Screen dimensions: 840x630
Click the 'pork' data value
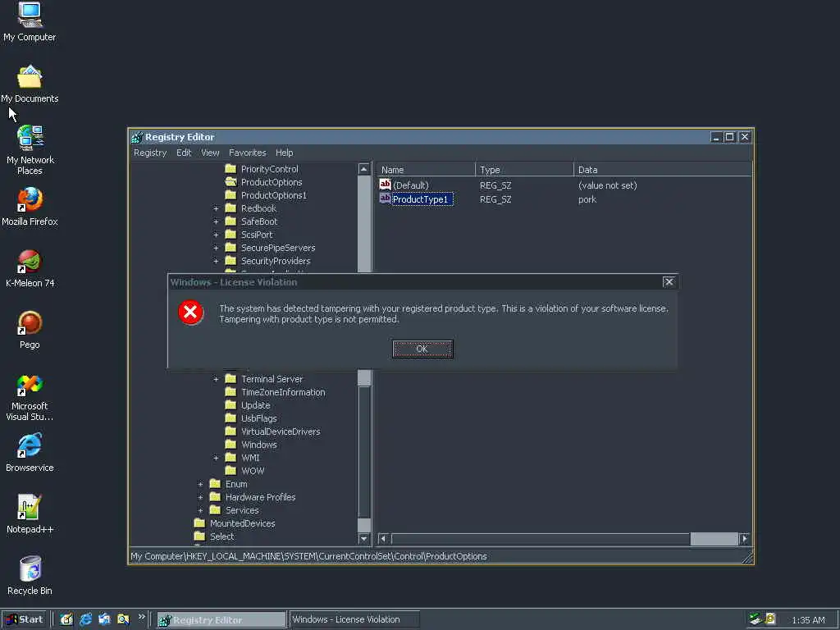(x=587, y=199)
